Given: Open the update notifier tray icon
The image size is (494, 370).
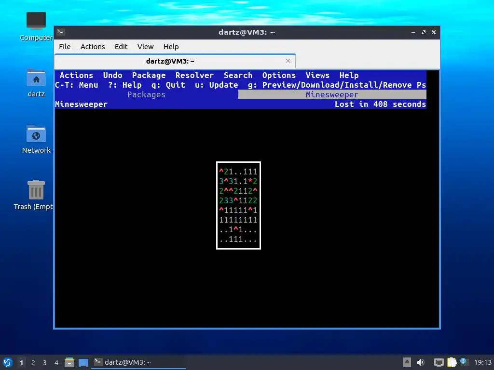Looking at the screenshot, I should 464,361.
